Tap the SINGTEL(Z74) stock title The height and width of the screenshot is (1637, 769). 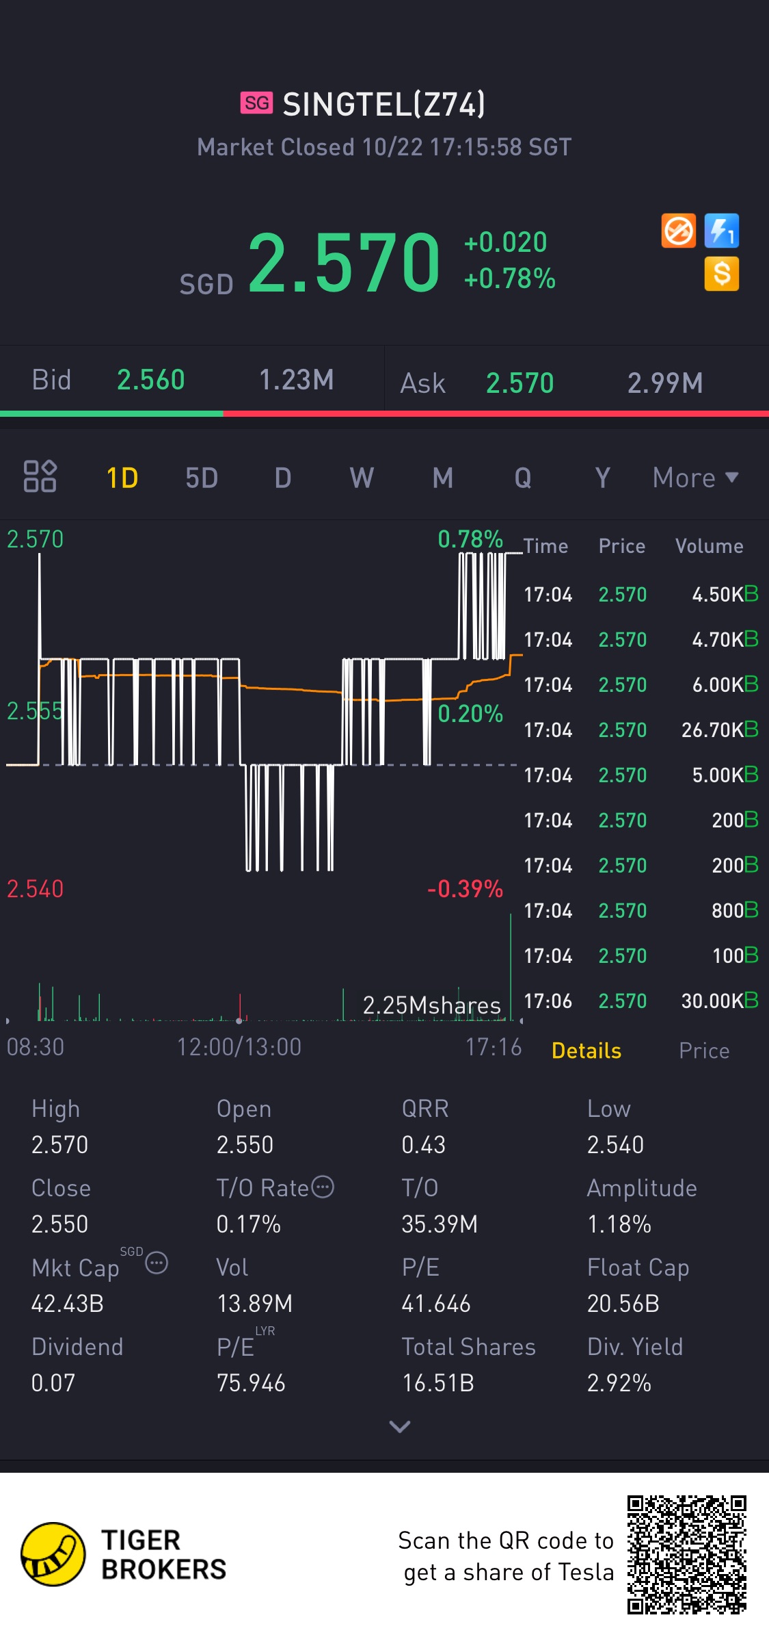click(384, 104)
